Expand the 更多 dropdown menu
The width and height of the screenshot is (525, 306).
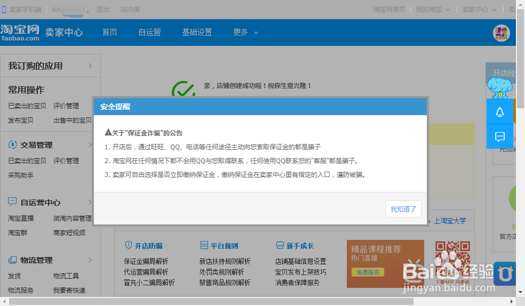246,32
